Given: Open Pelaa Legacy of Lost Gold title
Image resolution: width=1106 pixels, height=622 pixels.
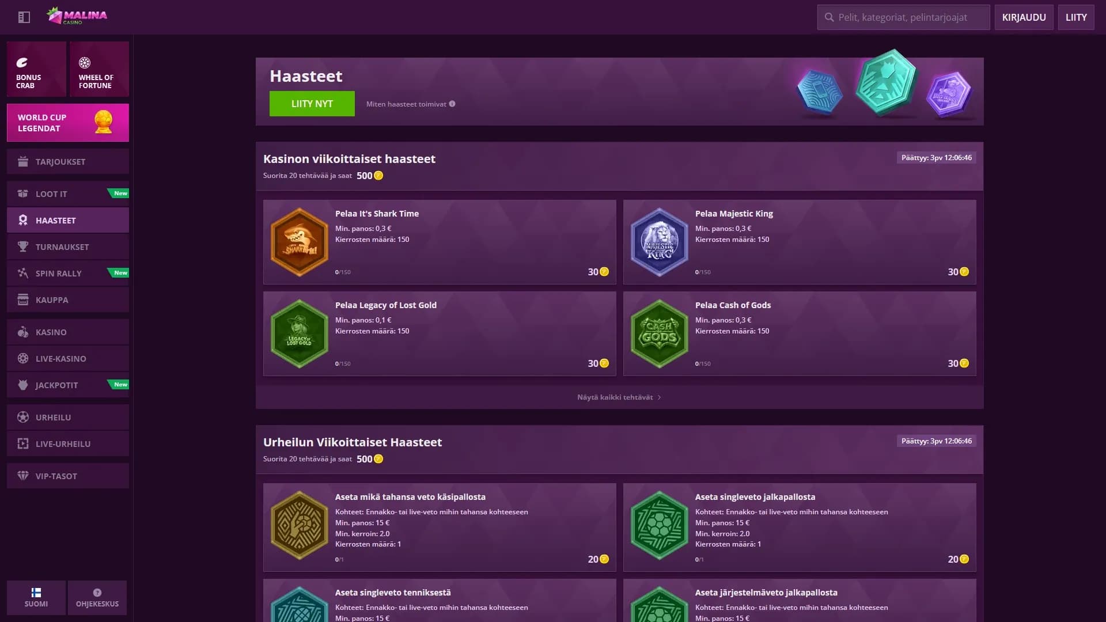Looking at the screenshot, I should [x=386, y=305].
